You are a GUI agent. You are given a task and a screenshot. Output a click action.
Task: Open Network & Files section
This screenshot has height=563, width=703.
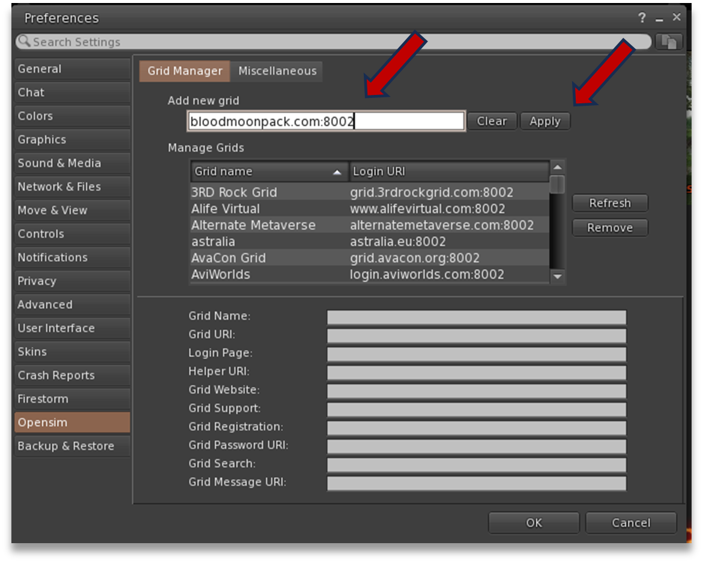(x=72, y=187)
